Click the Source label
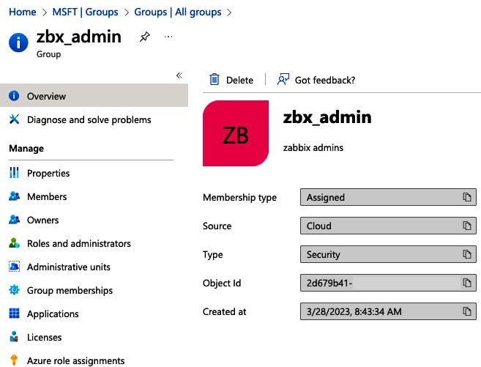The image size is (481, 367). point(217,226)
